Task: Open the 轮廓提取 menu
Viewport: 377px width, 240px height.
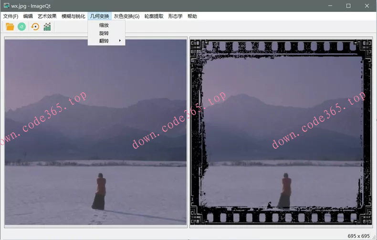Action: coord(154,16)
